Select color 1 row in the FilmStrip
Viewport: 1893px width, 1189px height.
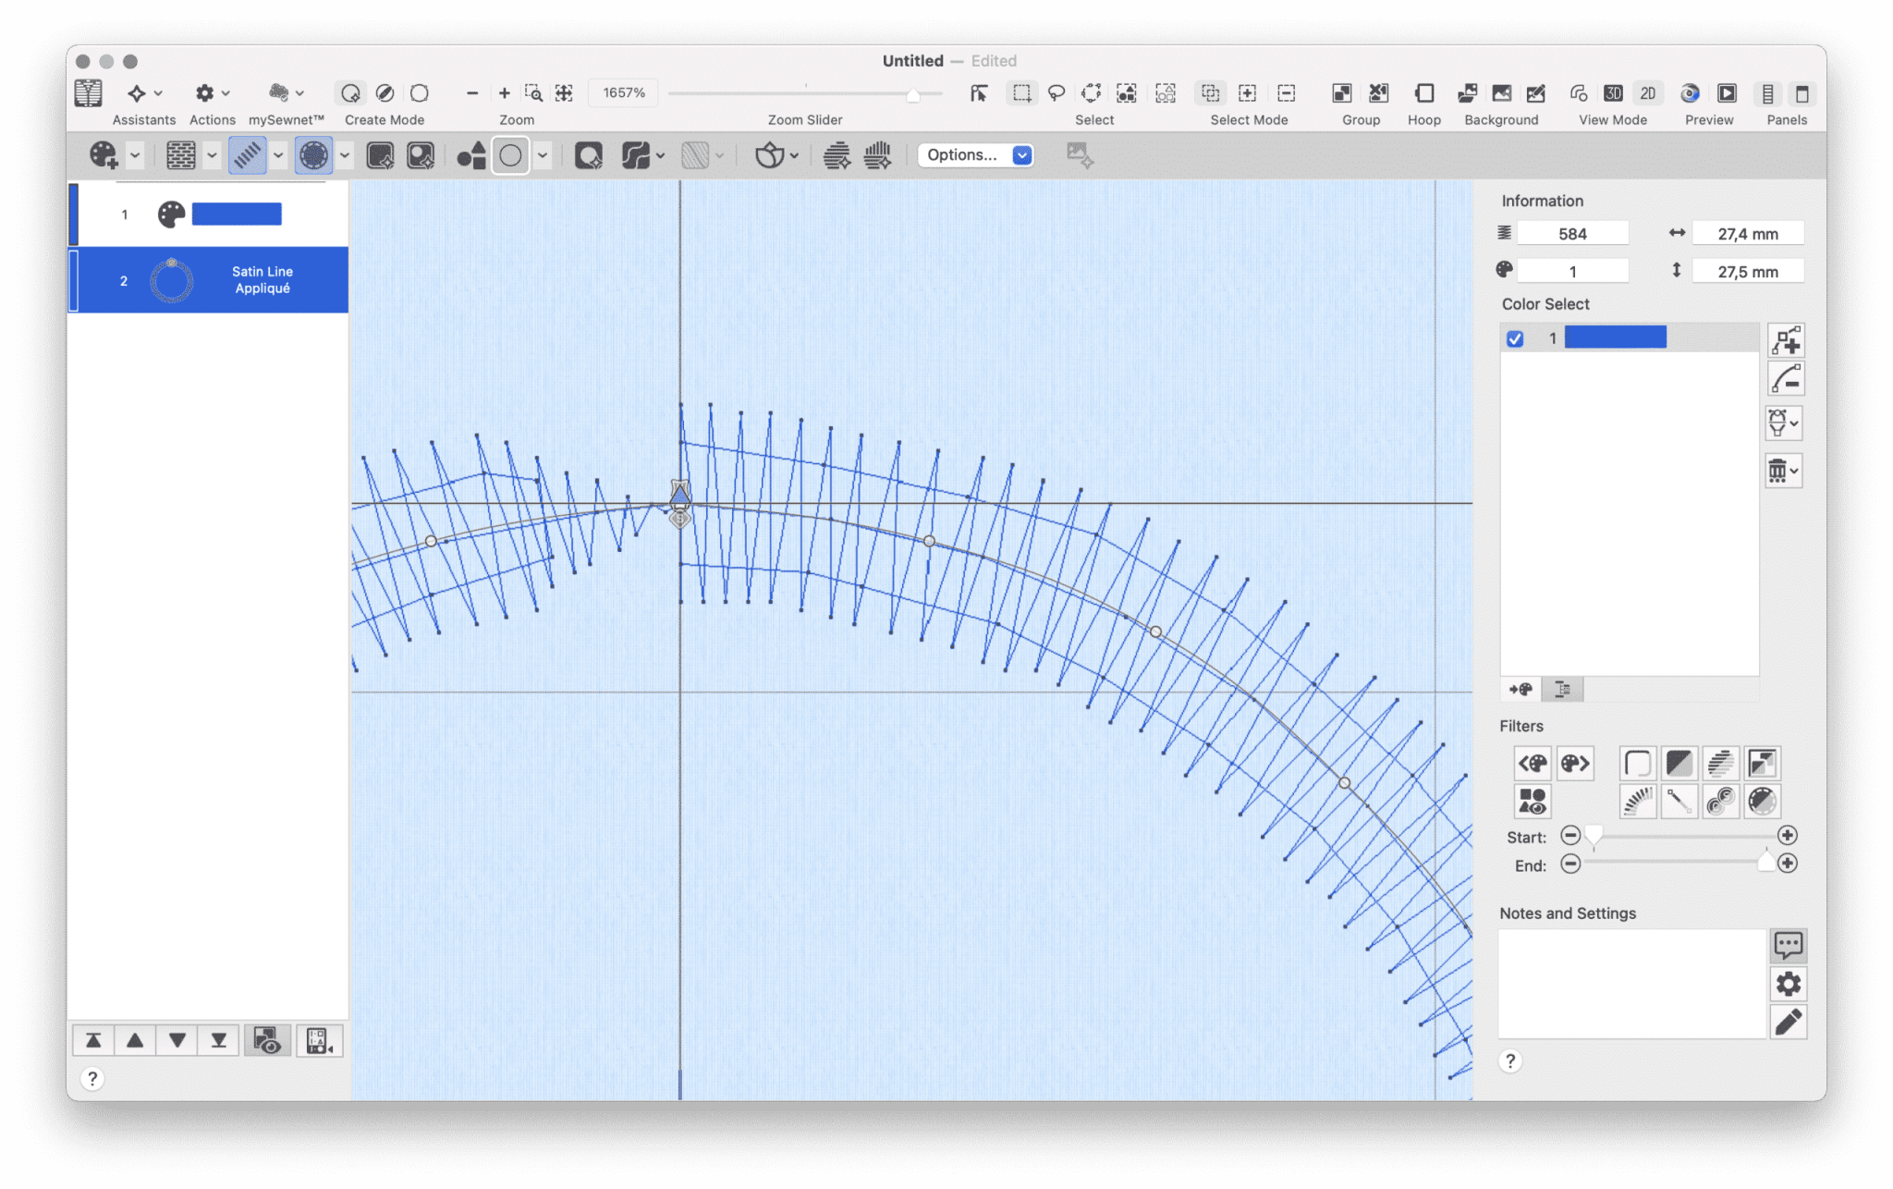(x=210, y=215)
